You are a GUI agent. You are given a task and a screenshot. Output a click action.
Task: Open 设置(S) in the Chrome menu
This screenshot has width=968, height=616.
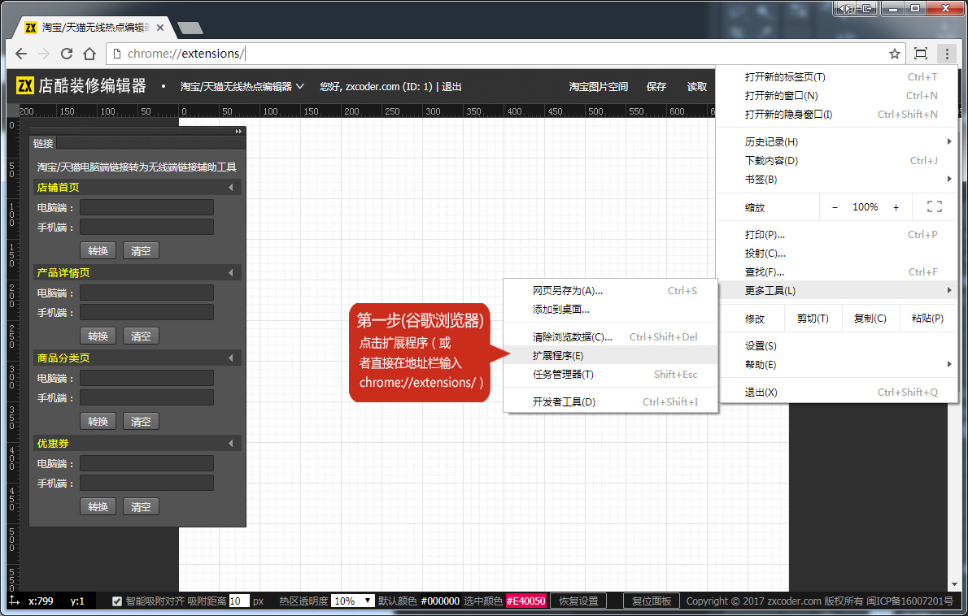837,346
